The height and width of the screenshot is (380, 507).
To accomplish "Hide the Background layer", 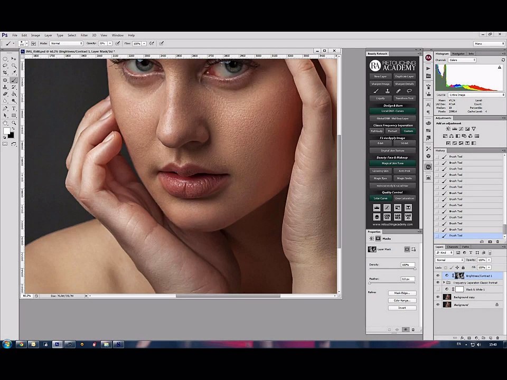I will pyautogui.click(x=438, y=305).
